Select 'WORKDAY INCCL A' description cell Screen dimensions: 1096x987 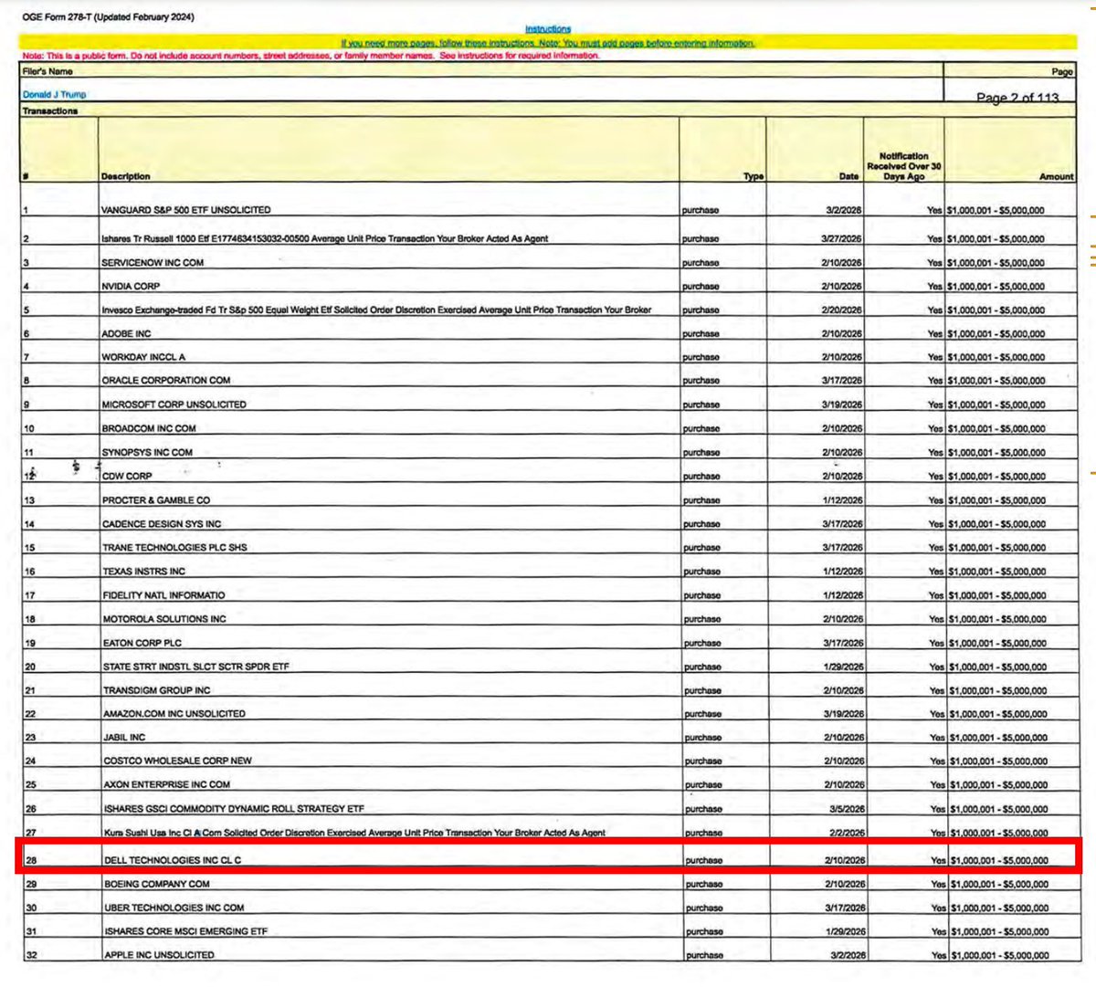click(143, 357)
